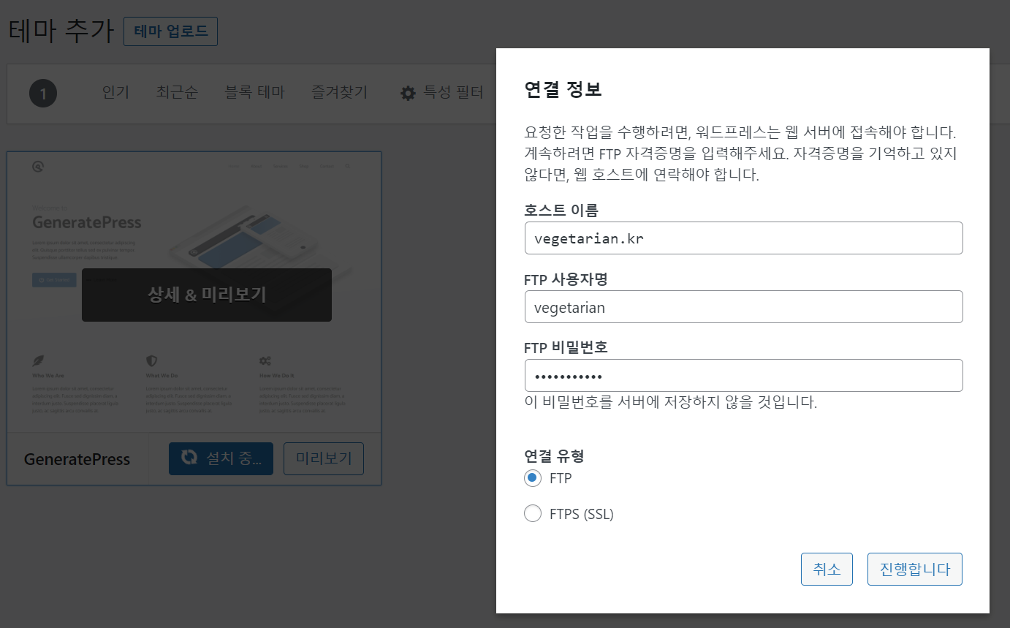The image size is (1010, 628).
Task: Open the 인기 themes tab
Action: click(x=115, y=92)
